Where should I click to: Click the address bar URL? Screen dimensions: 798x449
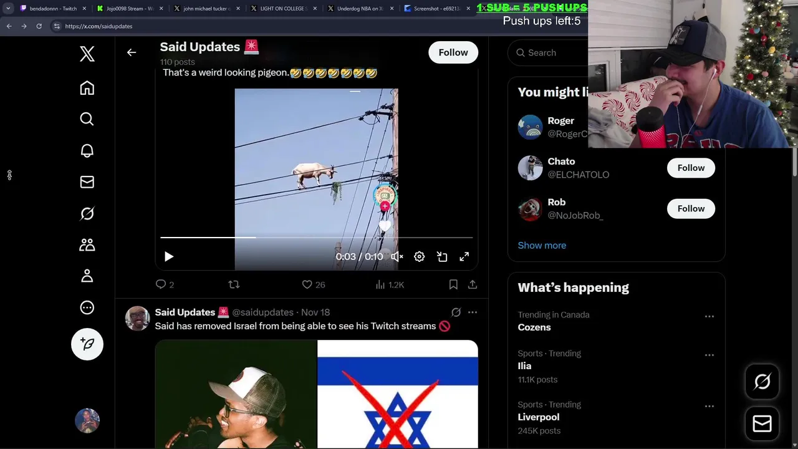tap(99, 26)
